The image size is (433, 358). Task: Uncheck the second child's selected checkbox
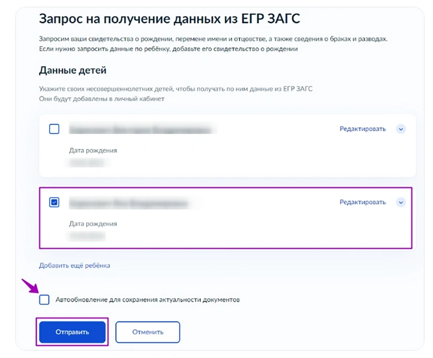(x=54, y=202)
